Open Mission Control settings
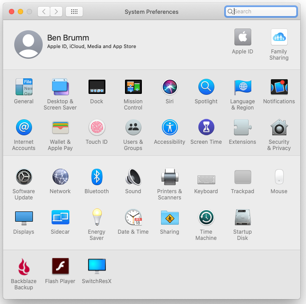 133,87
